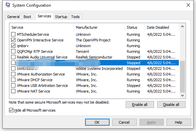This screenshot has height=131, width=196.
Task: Click date disabled of VMware DHCP Service
Action: pos(161,80)
